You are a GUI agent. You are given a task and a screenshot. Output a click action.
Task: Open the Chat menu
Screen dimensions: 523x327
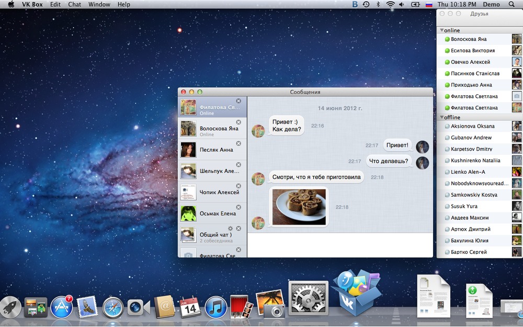(x=75, y=4)
